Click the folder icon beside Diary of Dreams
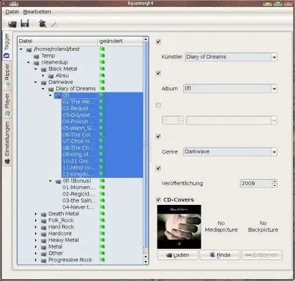 [51, 89]
